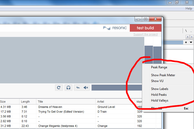
Task: Click the resonic logo
Action: (x=115, y=28)
